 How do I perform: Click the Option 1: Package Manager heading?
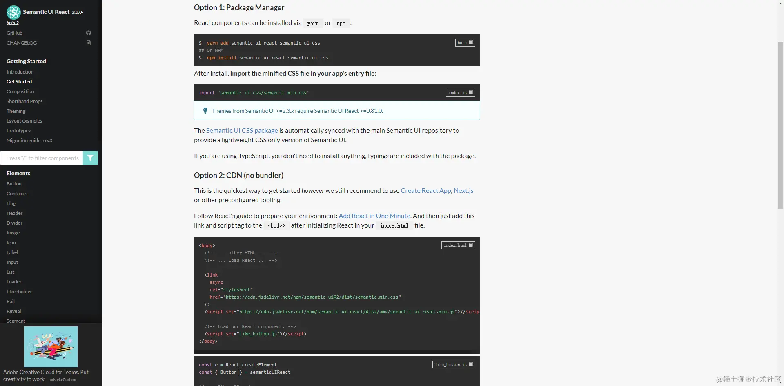[239, 8]
